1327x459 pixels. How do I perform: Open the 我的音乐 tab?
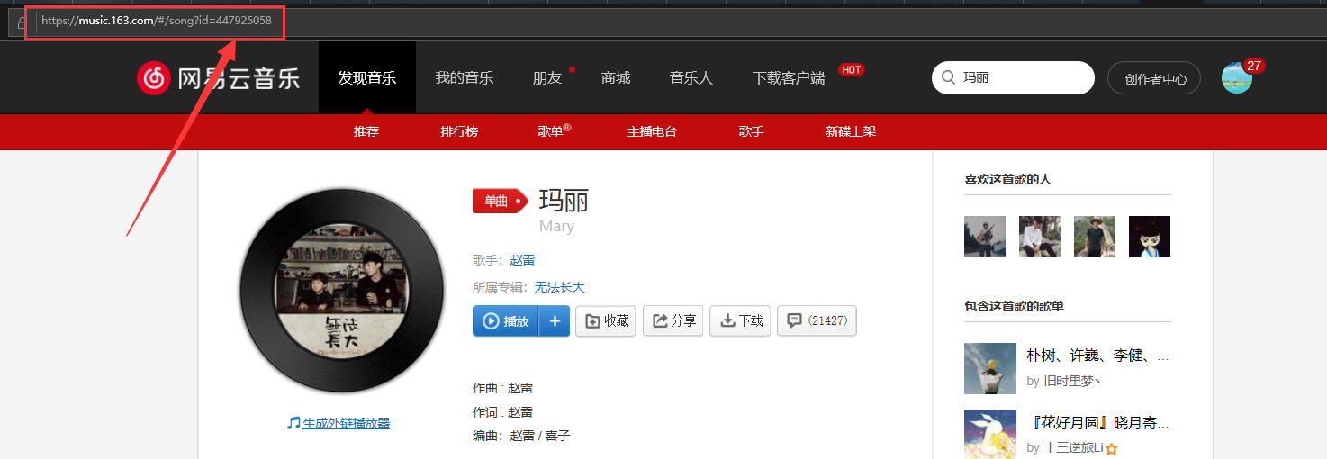click(465, 77)
